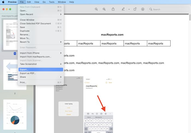Choose Save from File menu
This screenshot has width=191, height=133.
pos(41,27)
